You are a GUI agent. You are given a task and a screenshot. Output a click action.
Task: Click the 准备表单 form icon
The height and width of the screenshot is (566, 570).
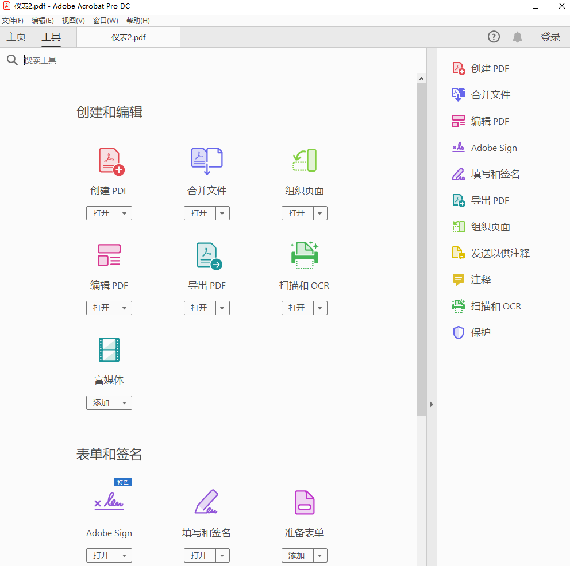[305, 502]
